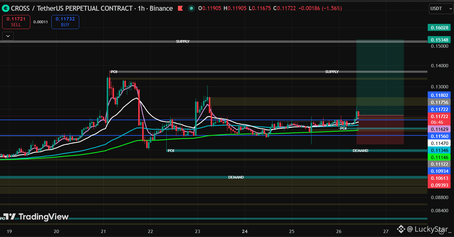The height and width of the screenshot is (237, 454).
Task: Click the CROSS / TetherUS PERPETUAL CONTRACT title
Action: point(71,8)
